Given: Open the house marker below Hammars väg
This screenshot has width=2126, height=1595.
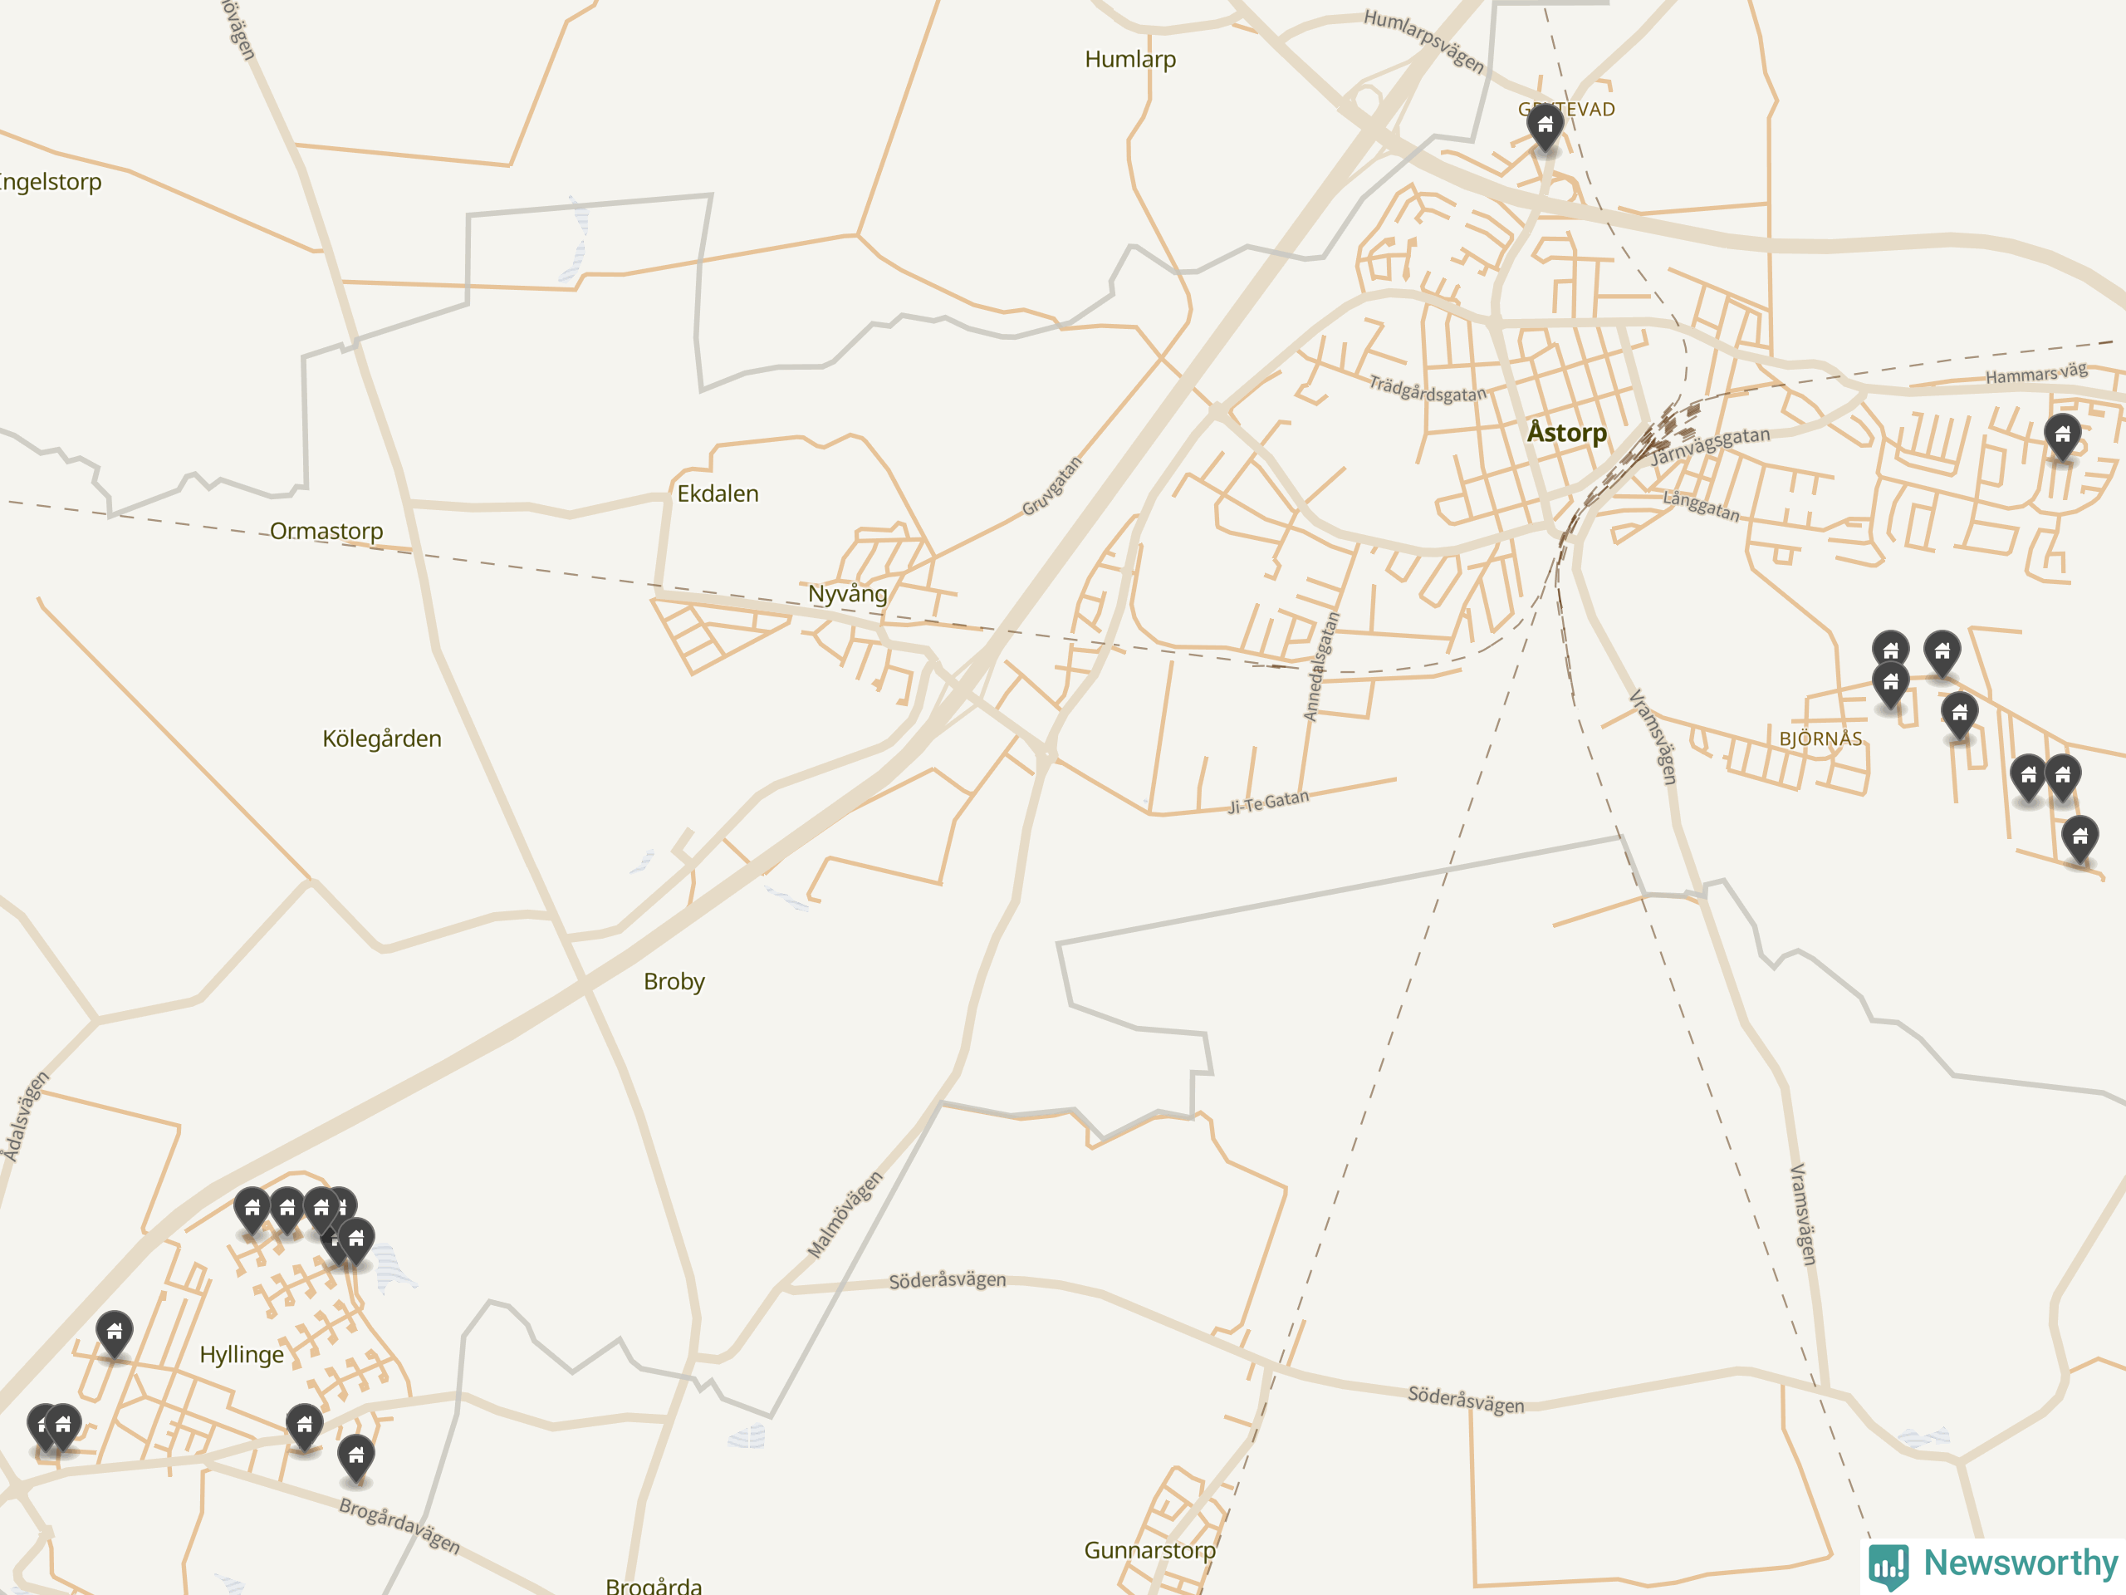Looking at the screenshot, I should [2063, 438].
